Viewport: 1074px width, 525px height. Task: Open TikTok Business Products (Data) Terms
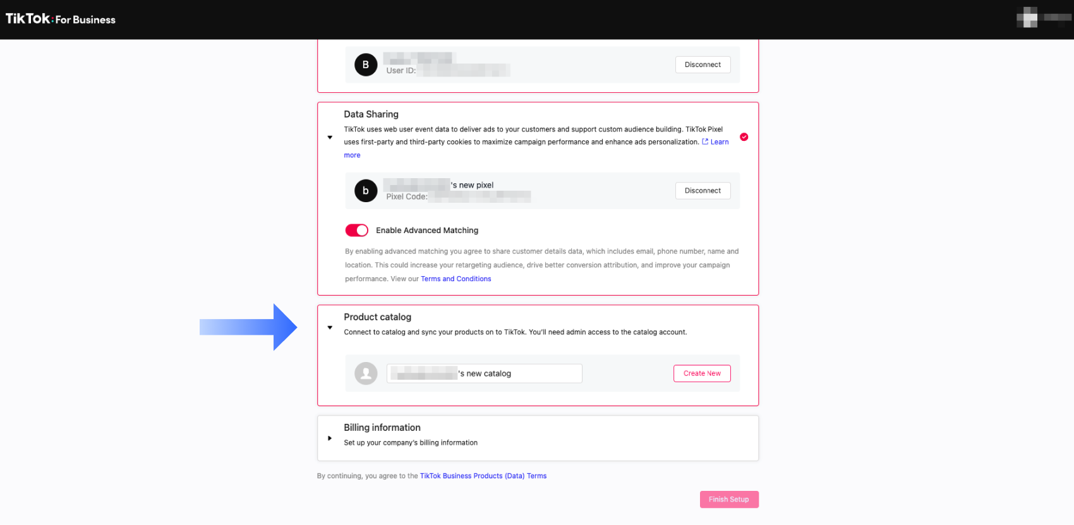tap(483, 476)
